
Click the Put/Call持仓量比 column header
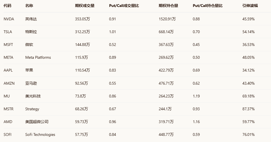[x=207, y=6]
